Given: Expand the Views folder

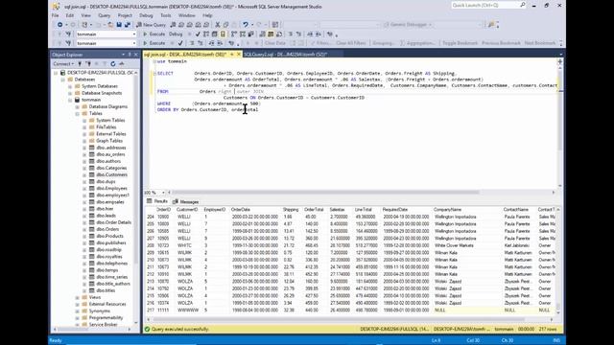Looking at the screenshot, I should (x=77, y=297).
